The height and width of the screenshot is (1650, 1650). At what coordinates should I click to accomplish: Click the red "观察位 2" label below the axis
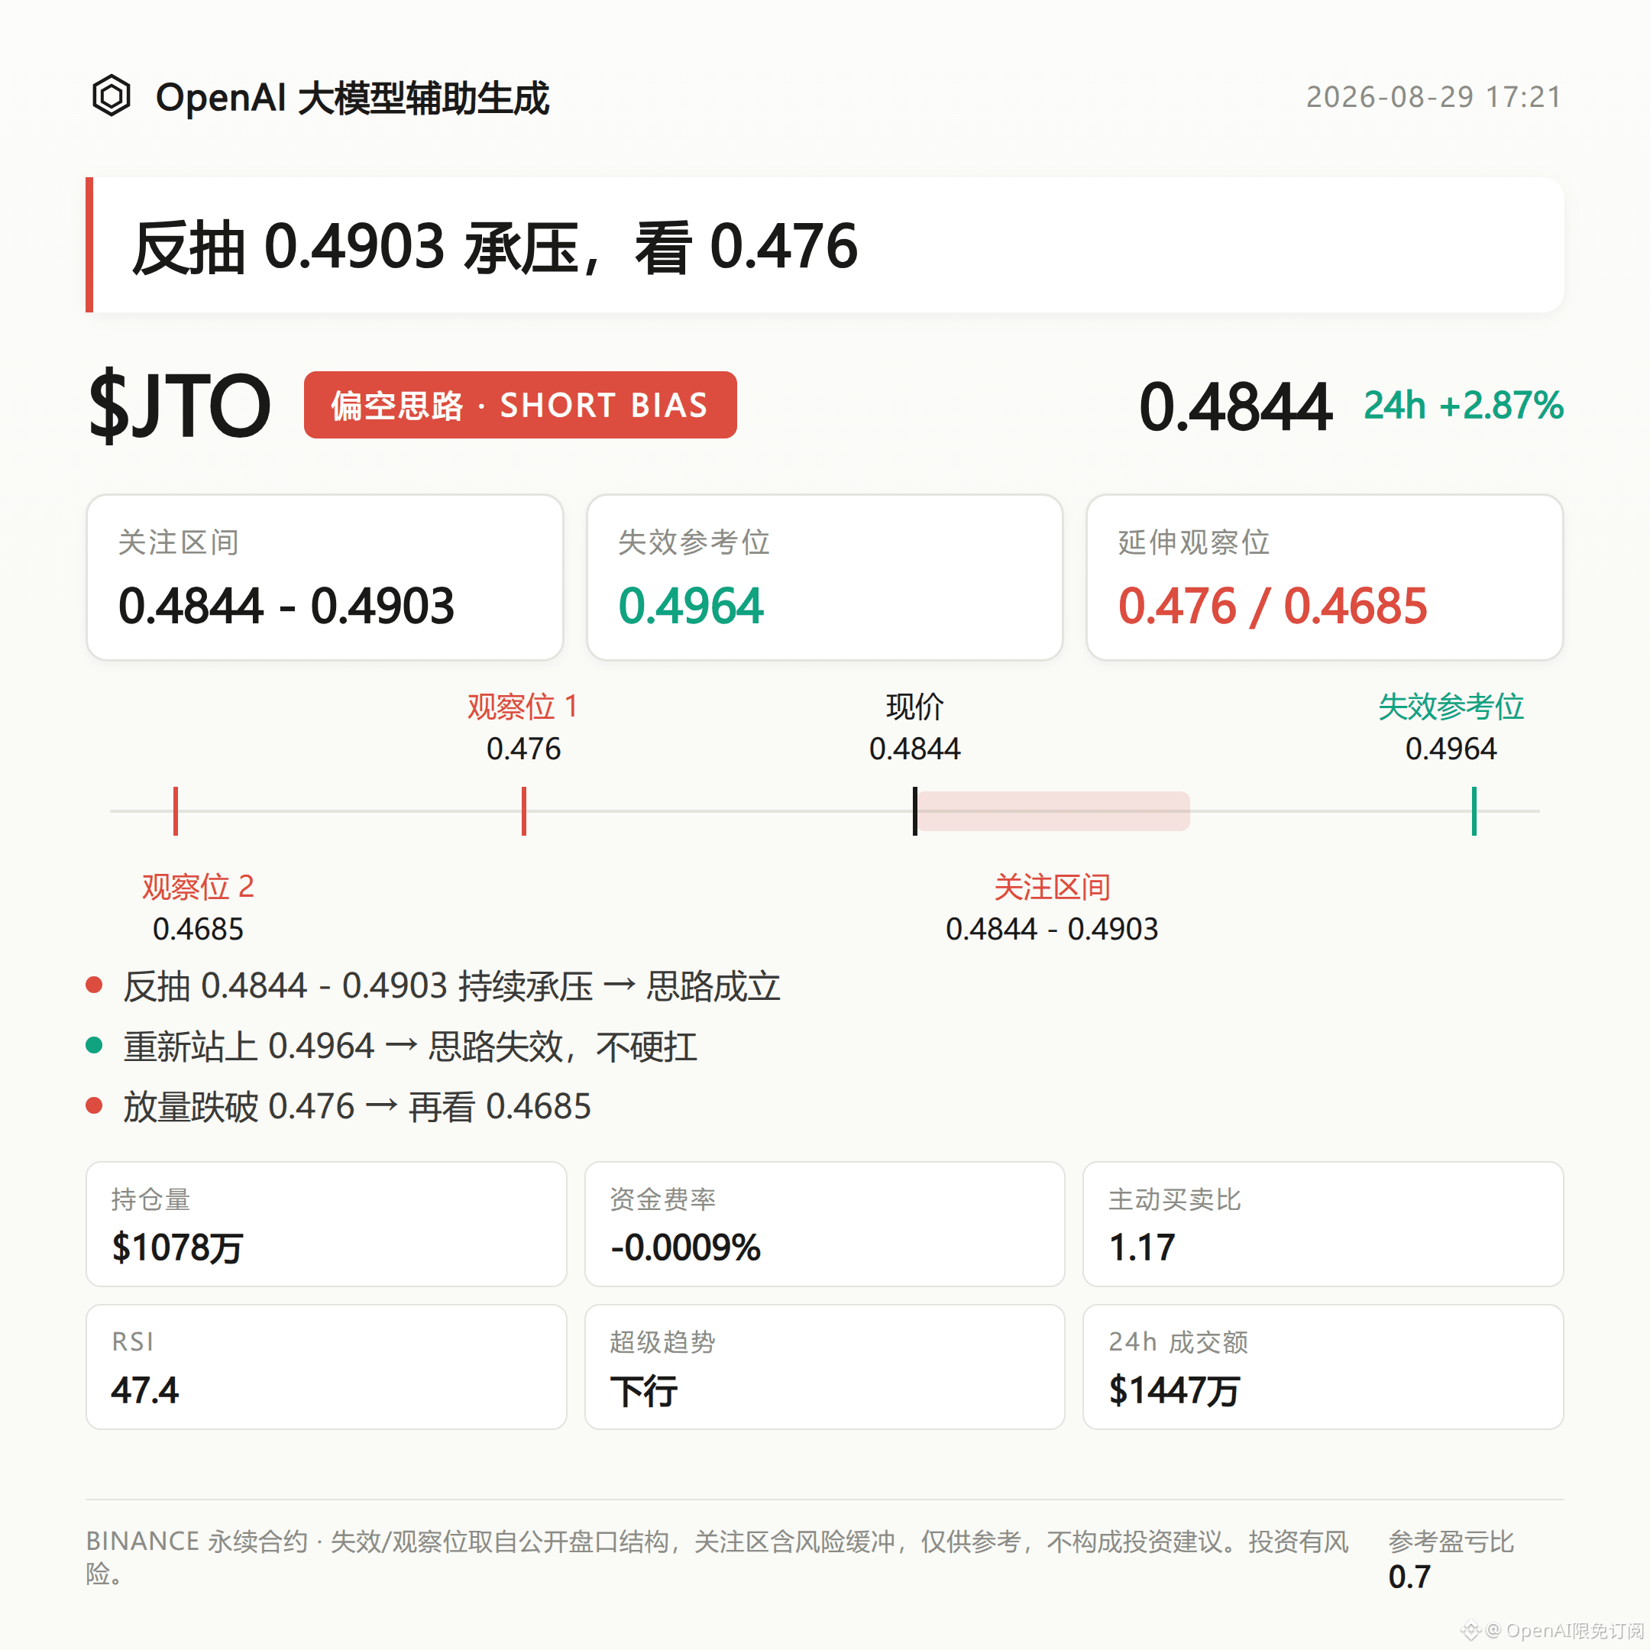click(x=198, y=888)
